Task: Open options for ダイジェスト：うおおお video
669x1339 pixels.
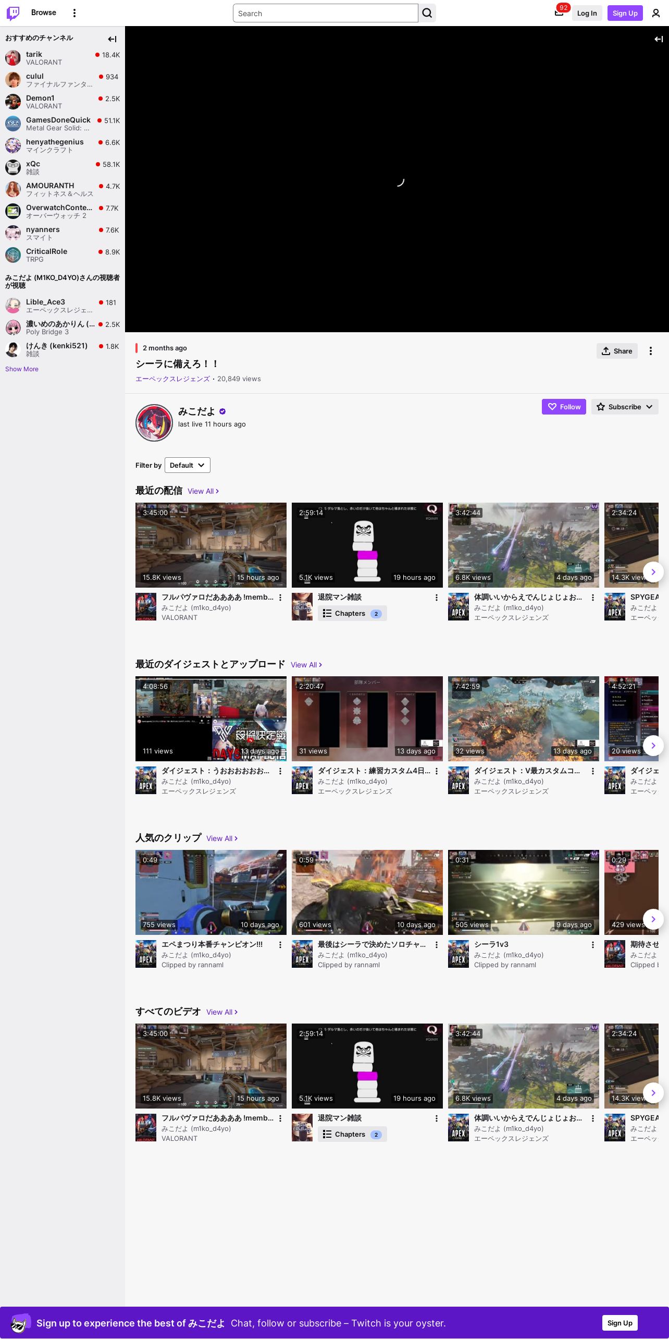Action: click(280, 771)
